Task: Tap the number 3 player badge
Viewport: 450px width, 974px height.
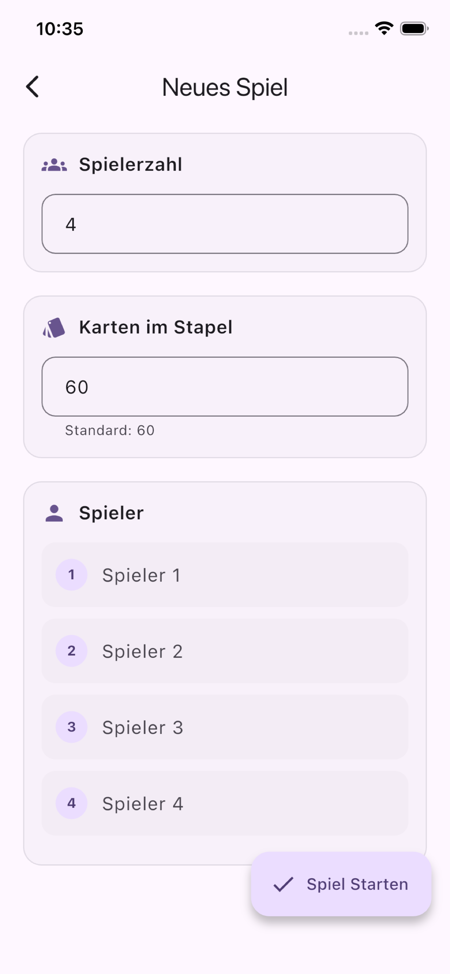Action: 71,727
